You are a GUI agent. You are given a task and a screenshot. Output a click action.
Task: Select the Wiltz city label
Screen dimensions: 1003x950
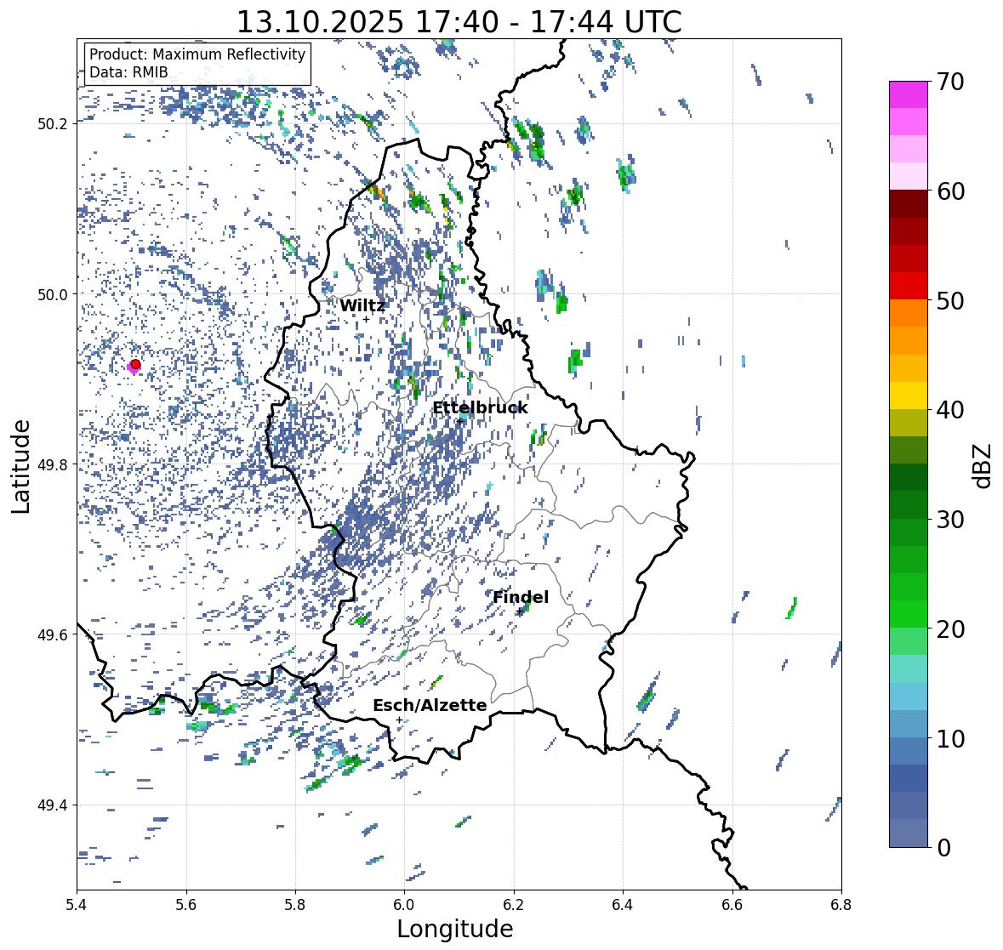click(x=362, y=305)
